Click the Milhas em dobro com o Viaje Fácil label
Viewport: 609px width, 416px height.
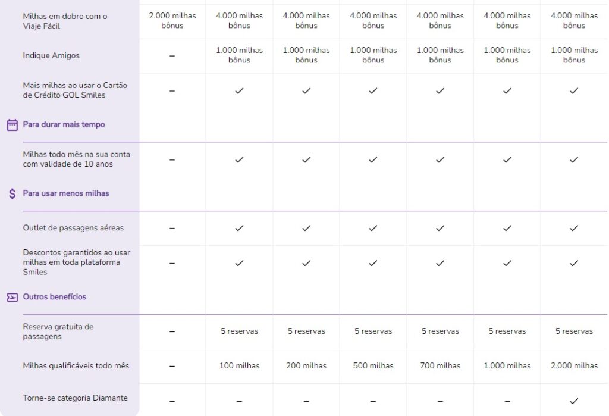coord(65,21)
